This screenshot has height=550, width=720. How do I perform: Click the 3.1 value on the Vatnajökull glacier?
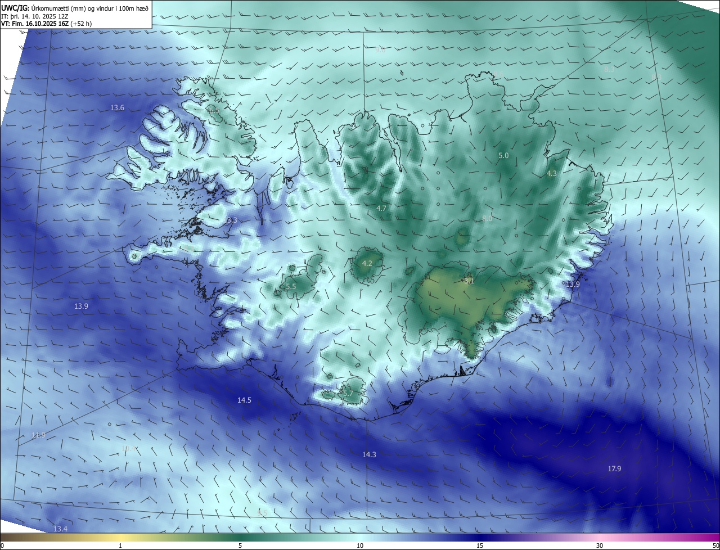(469, 280)
